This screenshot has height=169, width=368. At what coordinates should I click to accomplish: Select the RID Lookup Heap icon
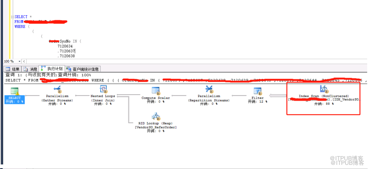coord(156,116)
